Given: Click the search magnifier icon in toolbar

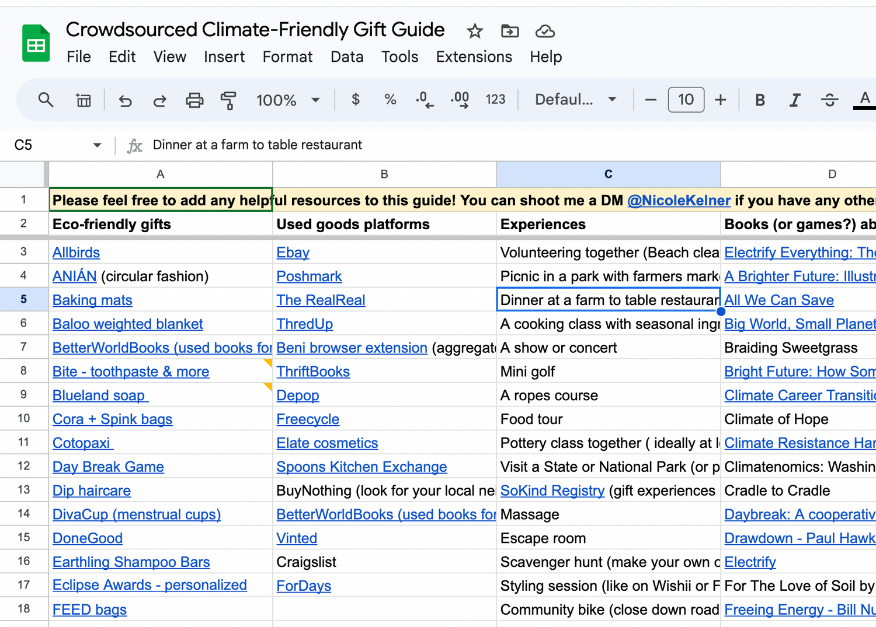Looking at the screenshot, I should [x=46, y=100].
